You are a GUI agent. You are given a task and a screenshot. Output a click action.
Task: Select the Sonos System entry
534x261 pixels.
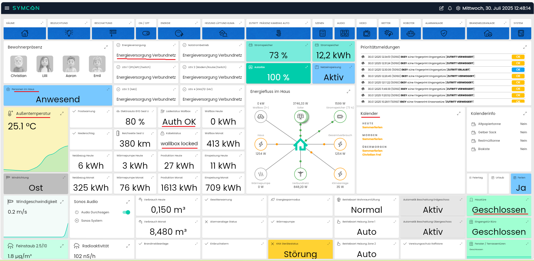(92, 221)
